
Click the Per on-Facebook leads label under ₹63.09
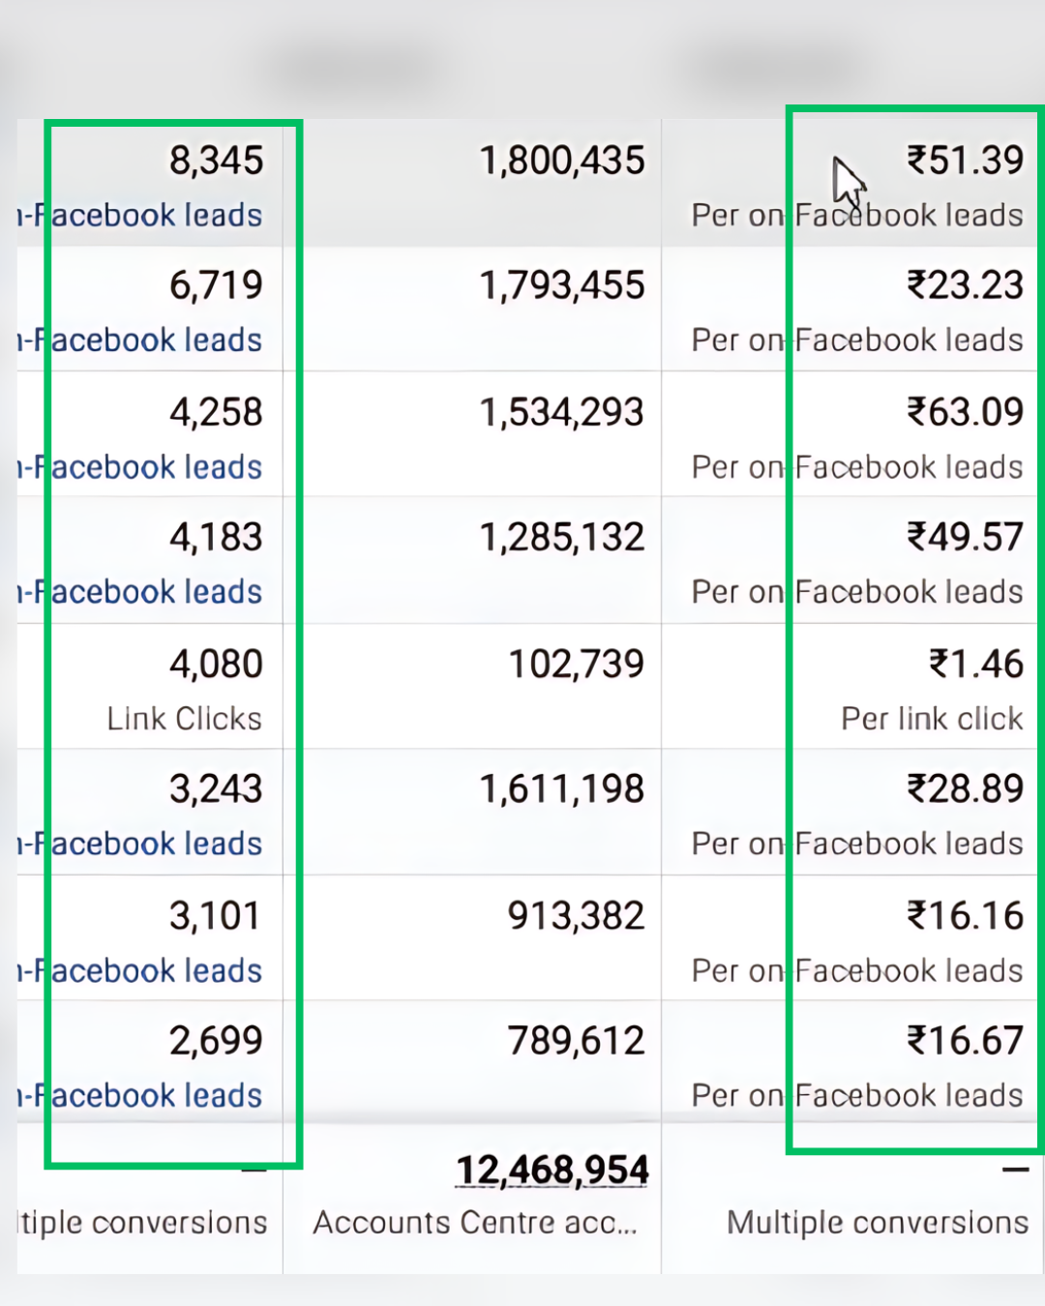coord(857,467)
